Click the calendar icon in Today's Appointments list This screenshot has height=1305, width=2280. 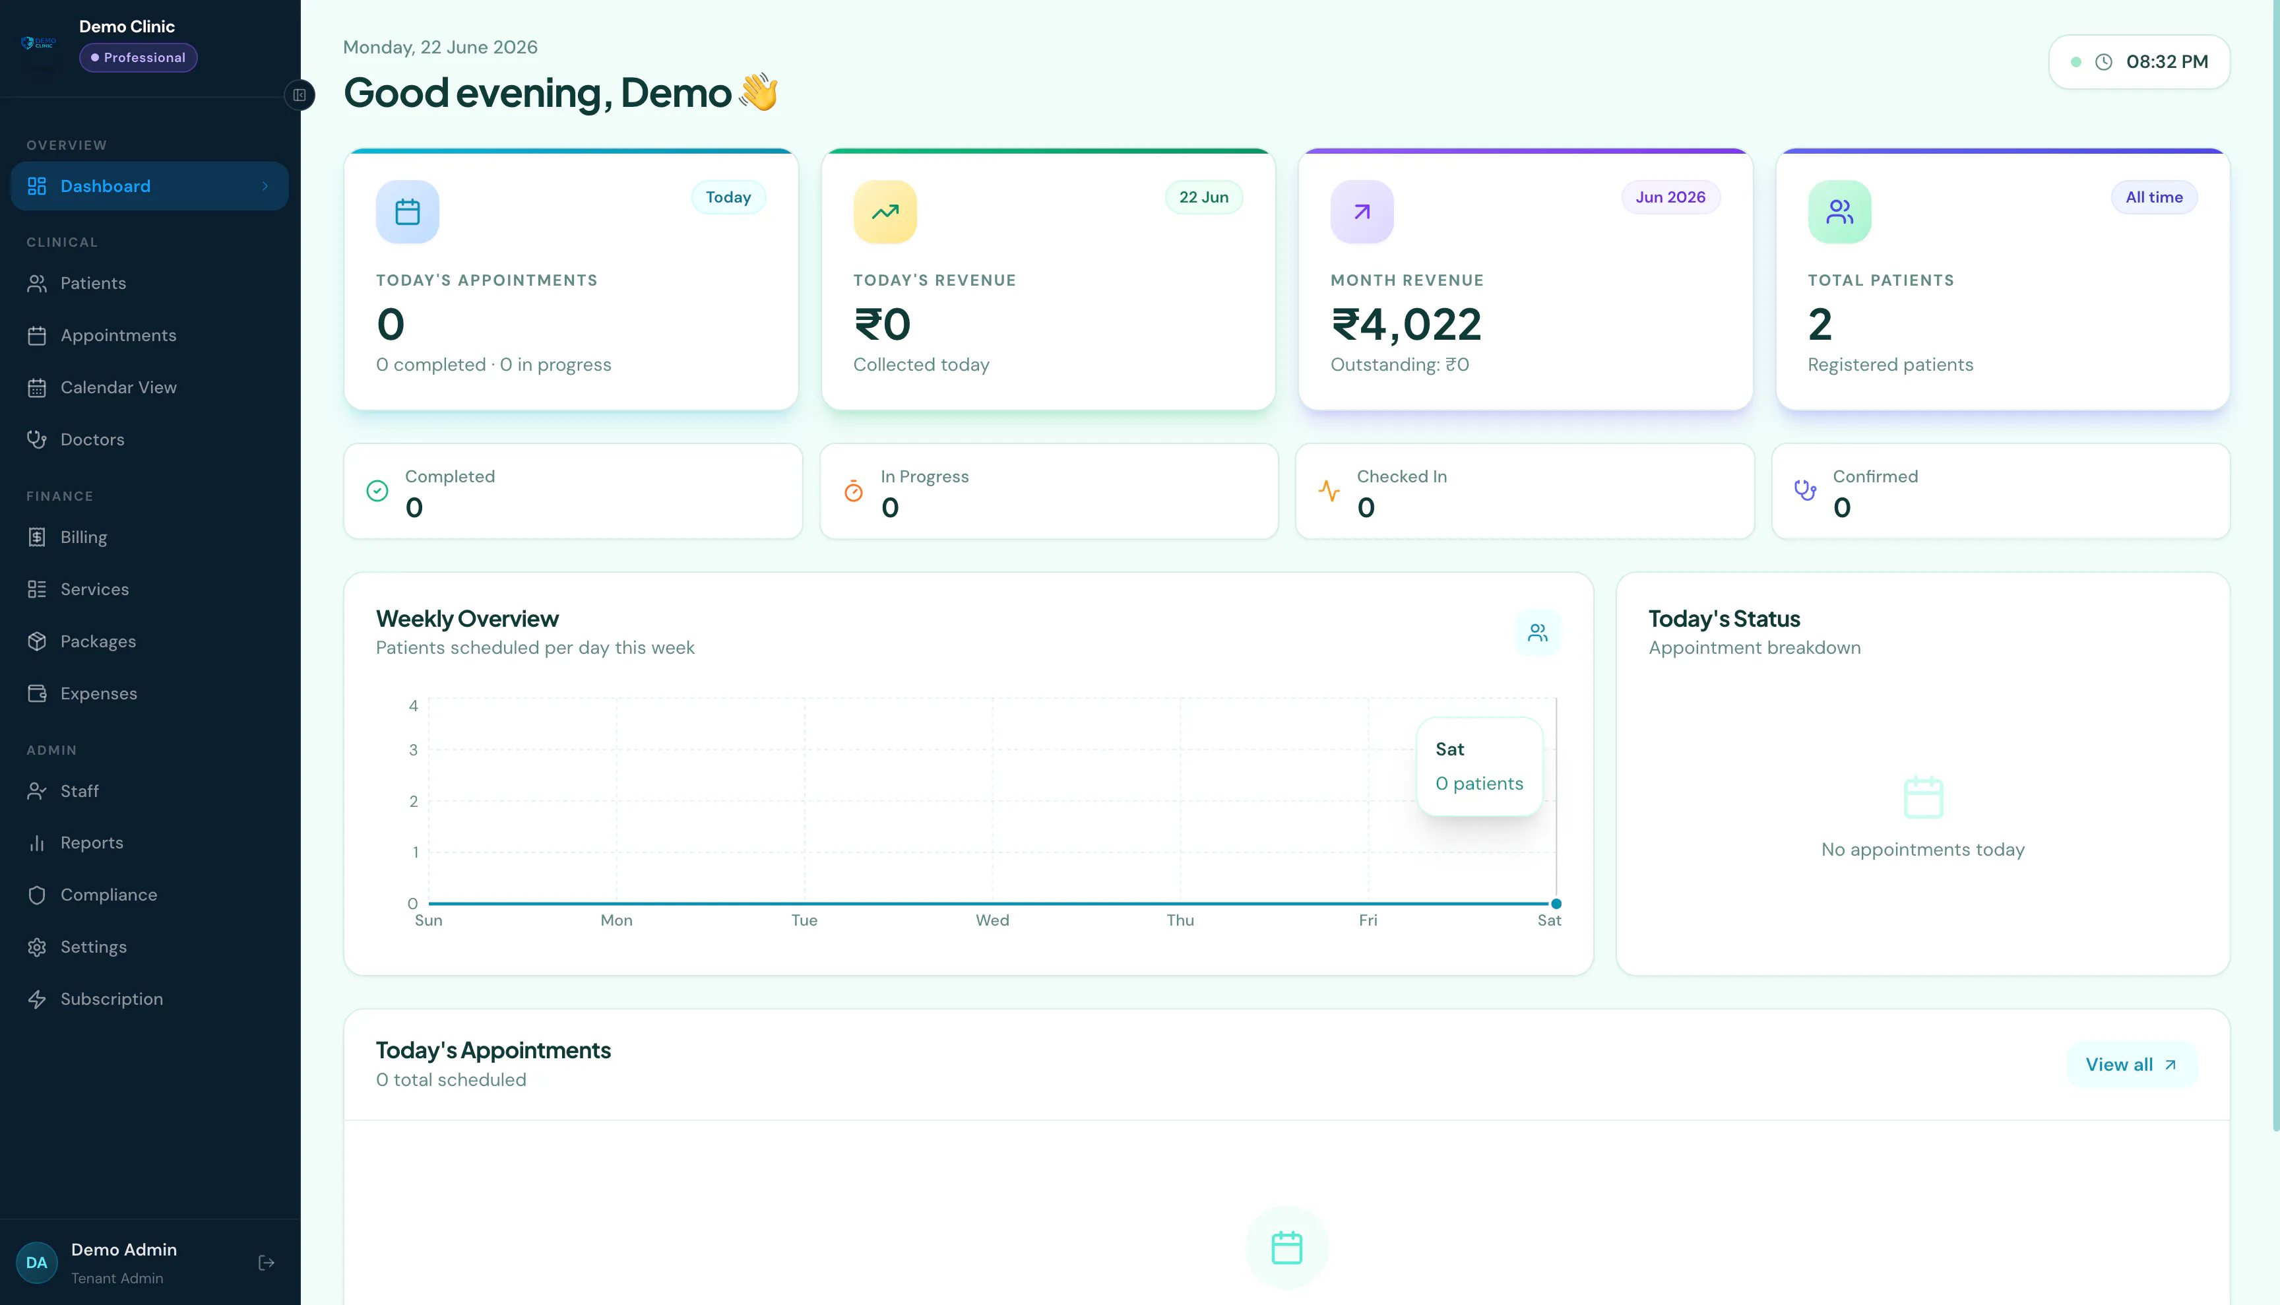coord(1287,1247)
